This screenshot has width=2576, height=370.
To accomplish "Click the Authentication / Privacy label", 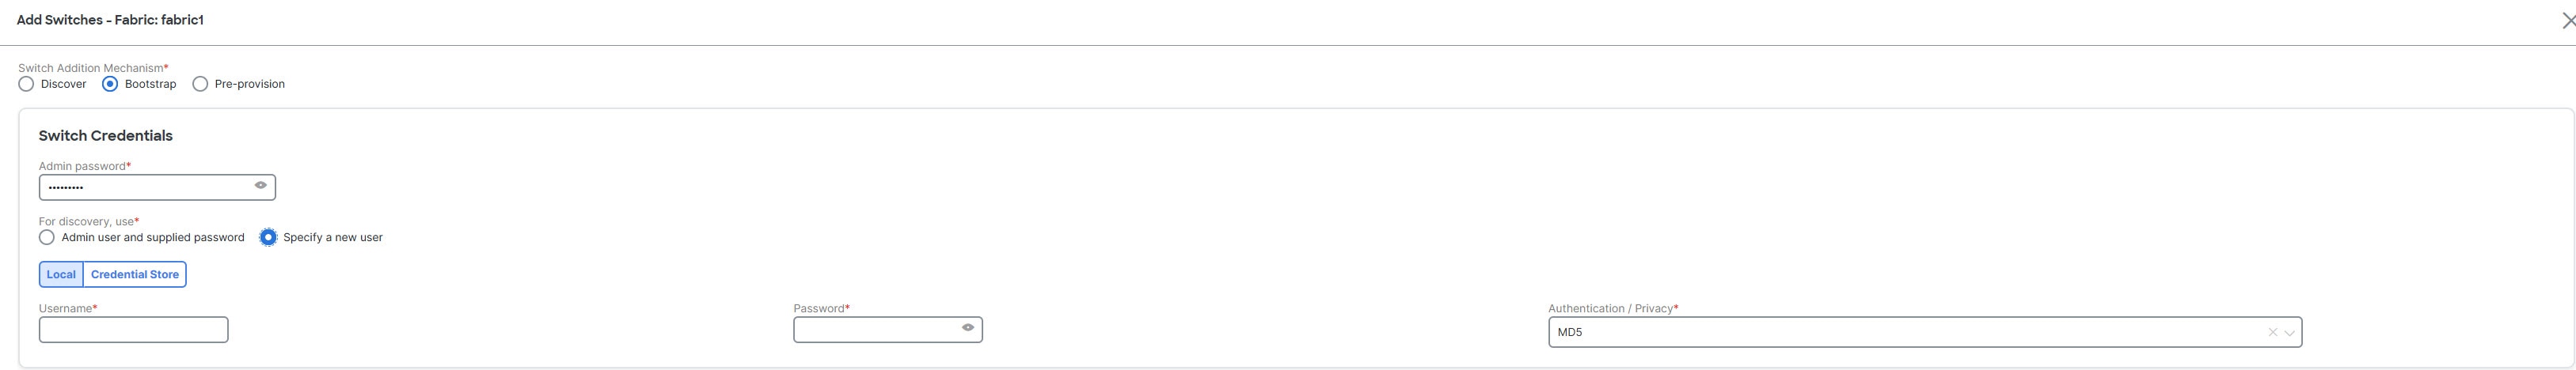I will coord(1610,308).
